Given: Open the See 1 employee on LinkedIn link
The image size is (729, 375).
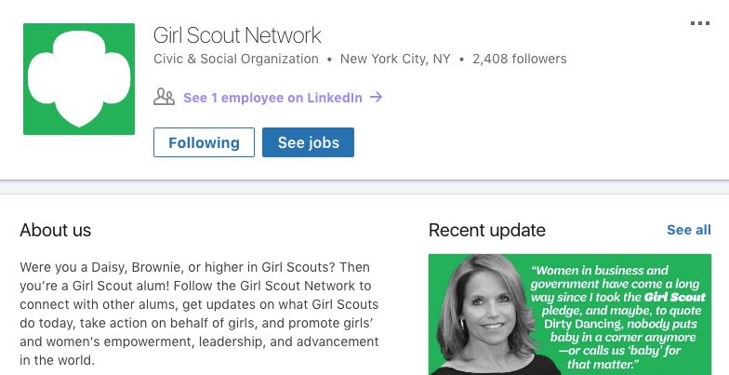Looking at the screenshot, I should click(272, 98).
